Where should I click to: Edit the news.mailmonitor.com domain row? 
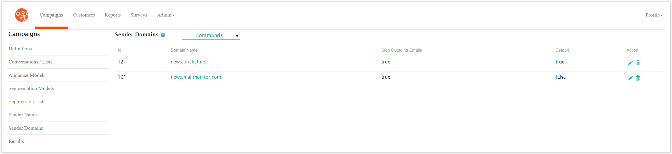pyautogui.click(x=630, y=78)
